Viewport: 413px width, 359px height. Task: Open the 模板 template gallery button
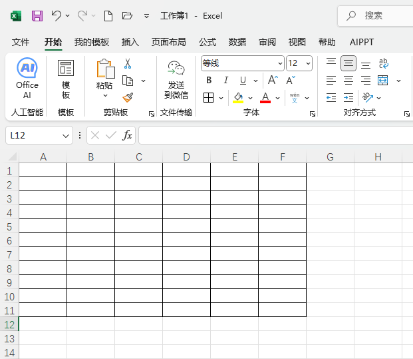point(66,79)
